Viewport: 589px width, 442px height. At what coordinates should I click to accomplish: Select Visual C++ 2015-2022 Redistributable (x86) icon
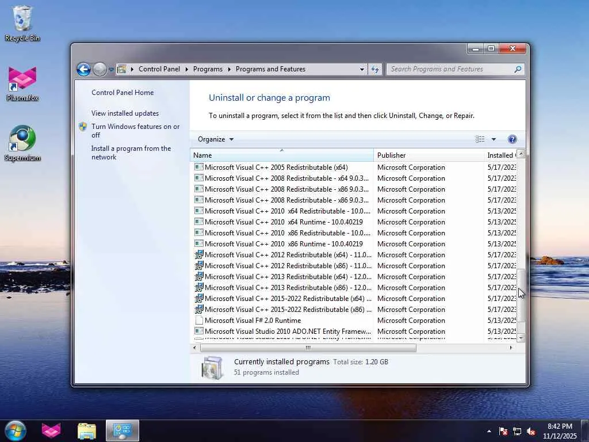[199, 309]
